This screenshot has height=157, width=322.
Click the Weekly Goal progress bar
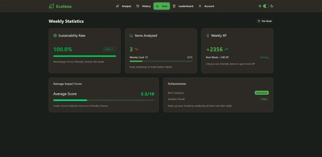point(161,61)
